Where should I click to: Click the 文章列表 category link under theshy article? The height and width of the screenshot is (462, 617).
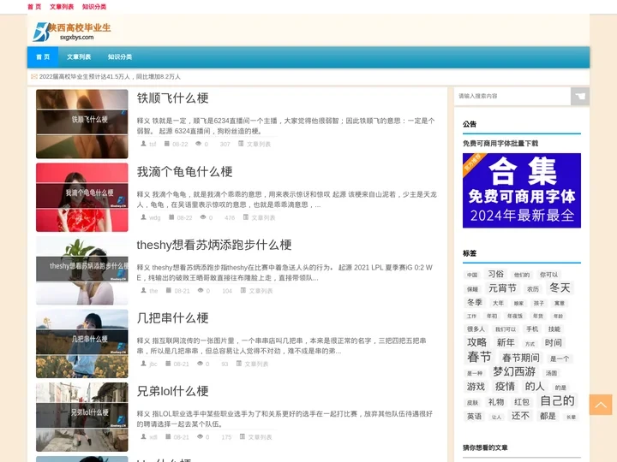[x=261, y=291]
